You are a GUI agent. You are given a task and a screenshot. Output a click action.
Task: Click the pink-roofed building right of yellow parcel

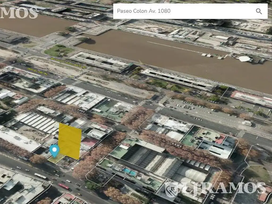(x=90, y=143)
